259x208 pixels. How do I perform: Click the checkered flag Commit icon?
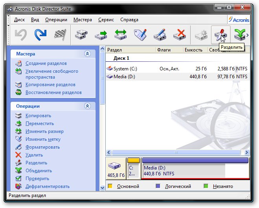(x=60, y=35)
